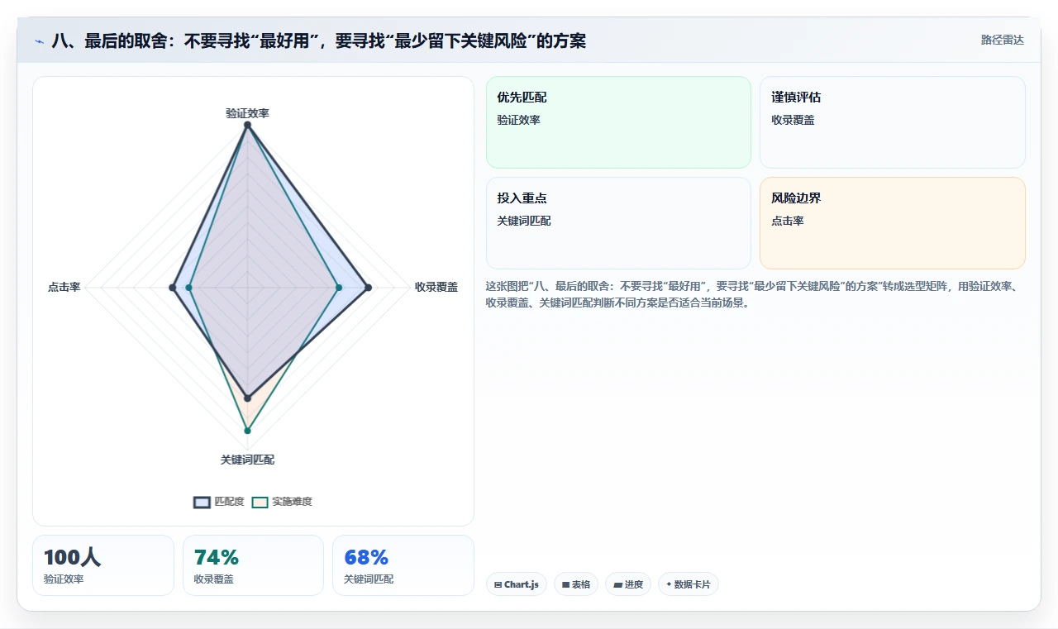The width and height of the screenshot is (1058, 629).
Task: Click the 路径雷达 label in header
Action: click(x=1002, y=40)
